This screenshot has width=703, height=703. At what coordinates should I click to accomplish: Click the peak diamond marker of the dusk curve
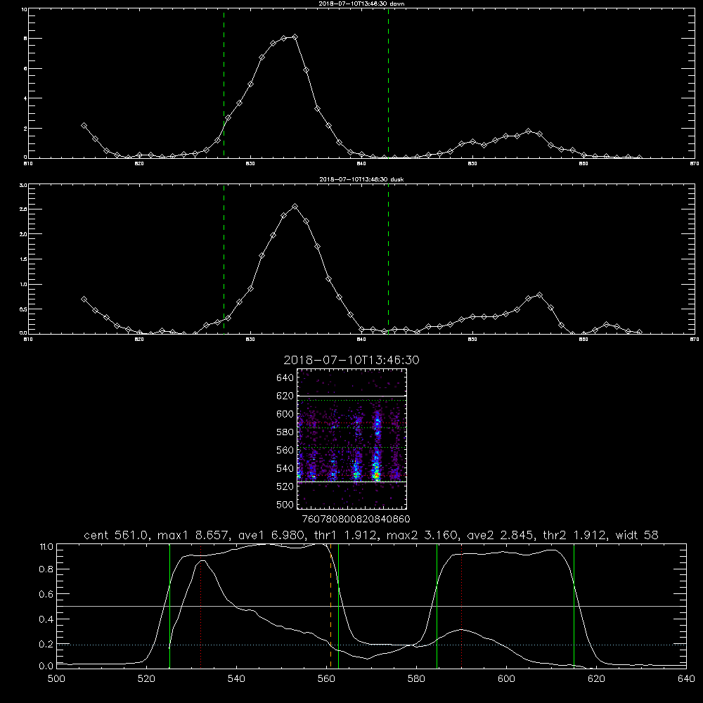pyautogui.click(x=295, y=207)
